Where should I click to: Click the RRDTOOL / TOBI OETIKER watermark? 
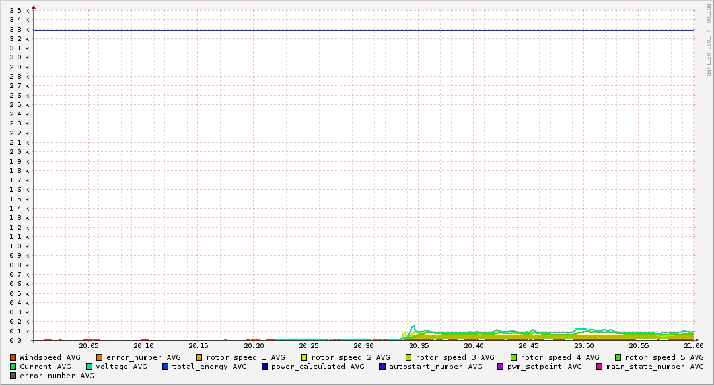(x=708, y=40)
